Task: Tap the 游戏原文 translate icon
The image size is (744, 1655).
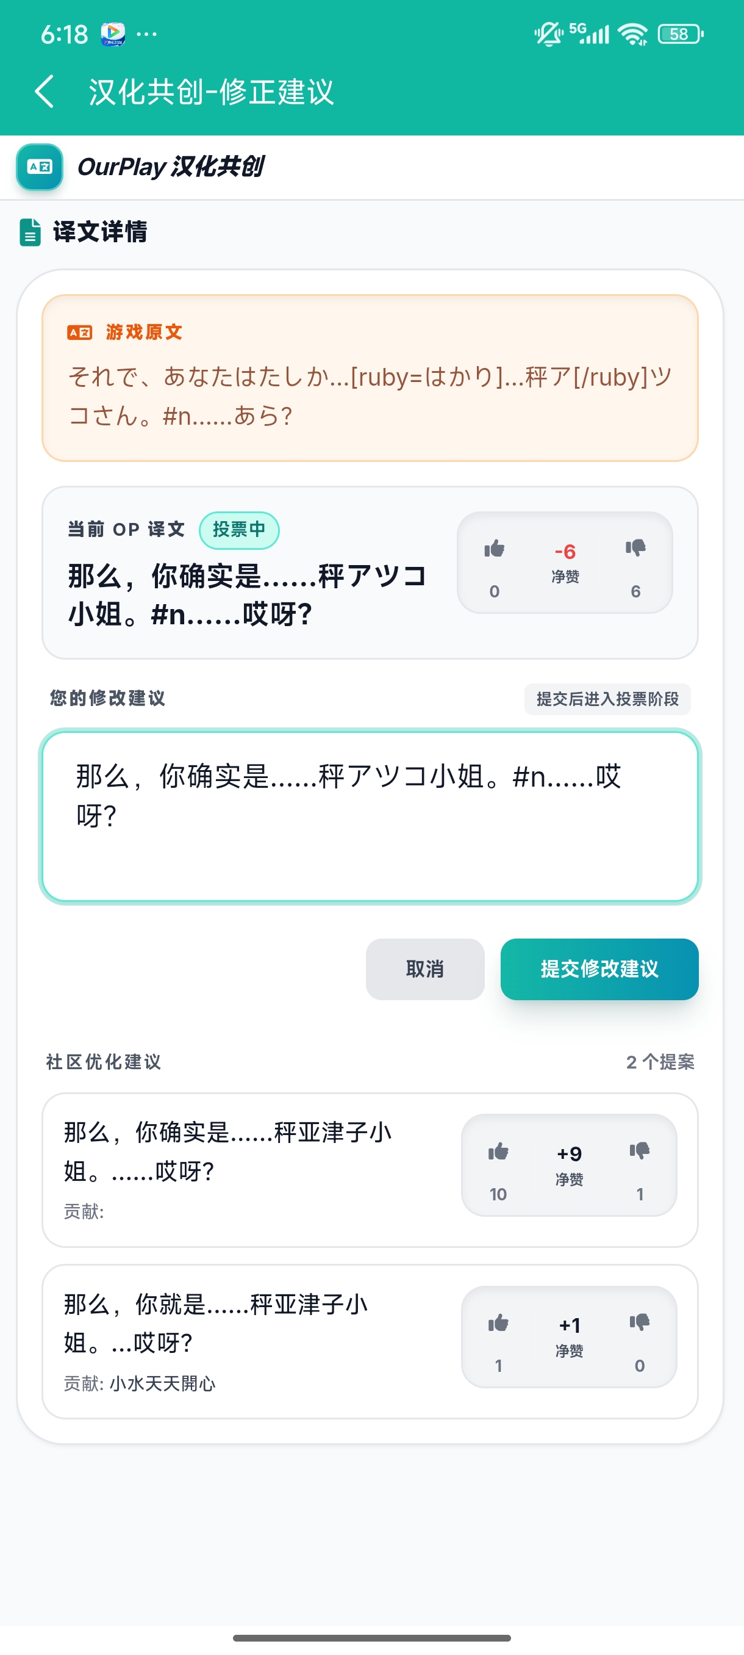Action: (x=80, y=332)
